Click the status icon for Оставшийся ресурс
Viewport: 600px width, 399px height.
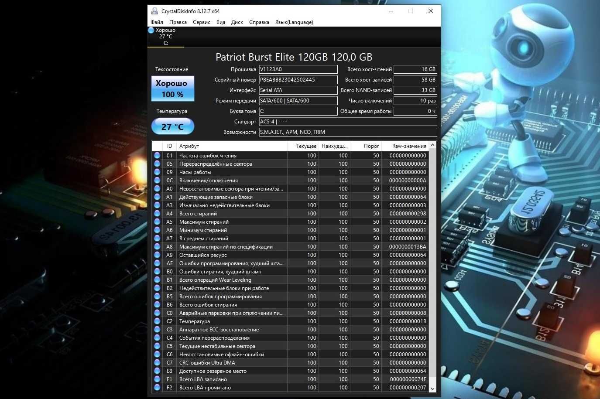pyautogui.click(x=157, y=255)
